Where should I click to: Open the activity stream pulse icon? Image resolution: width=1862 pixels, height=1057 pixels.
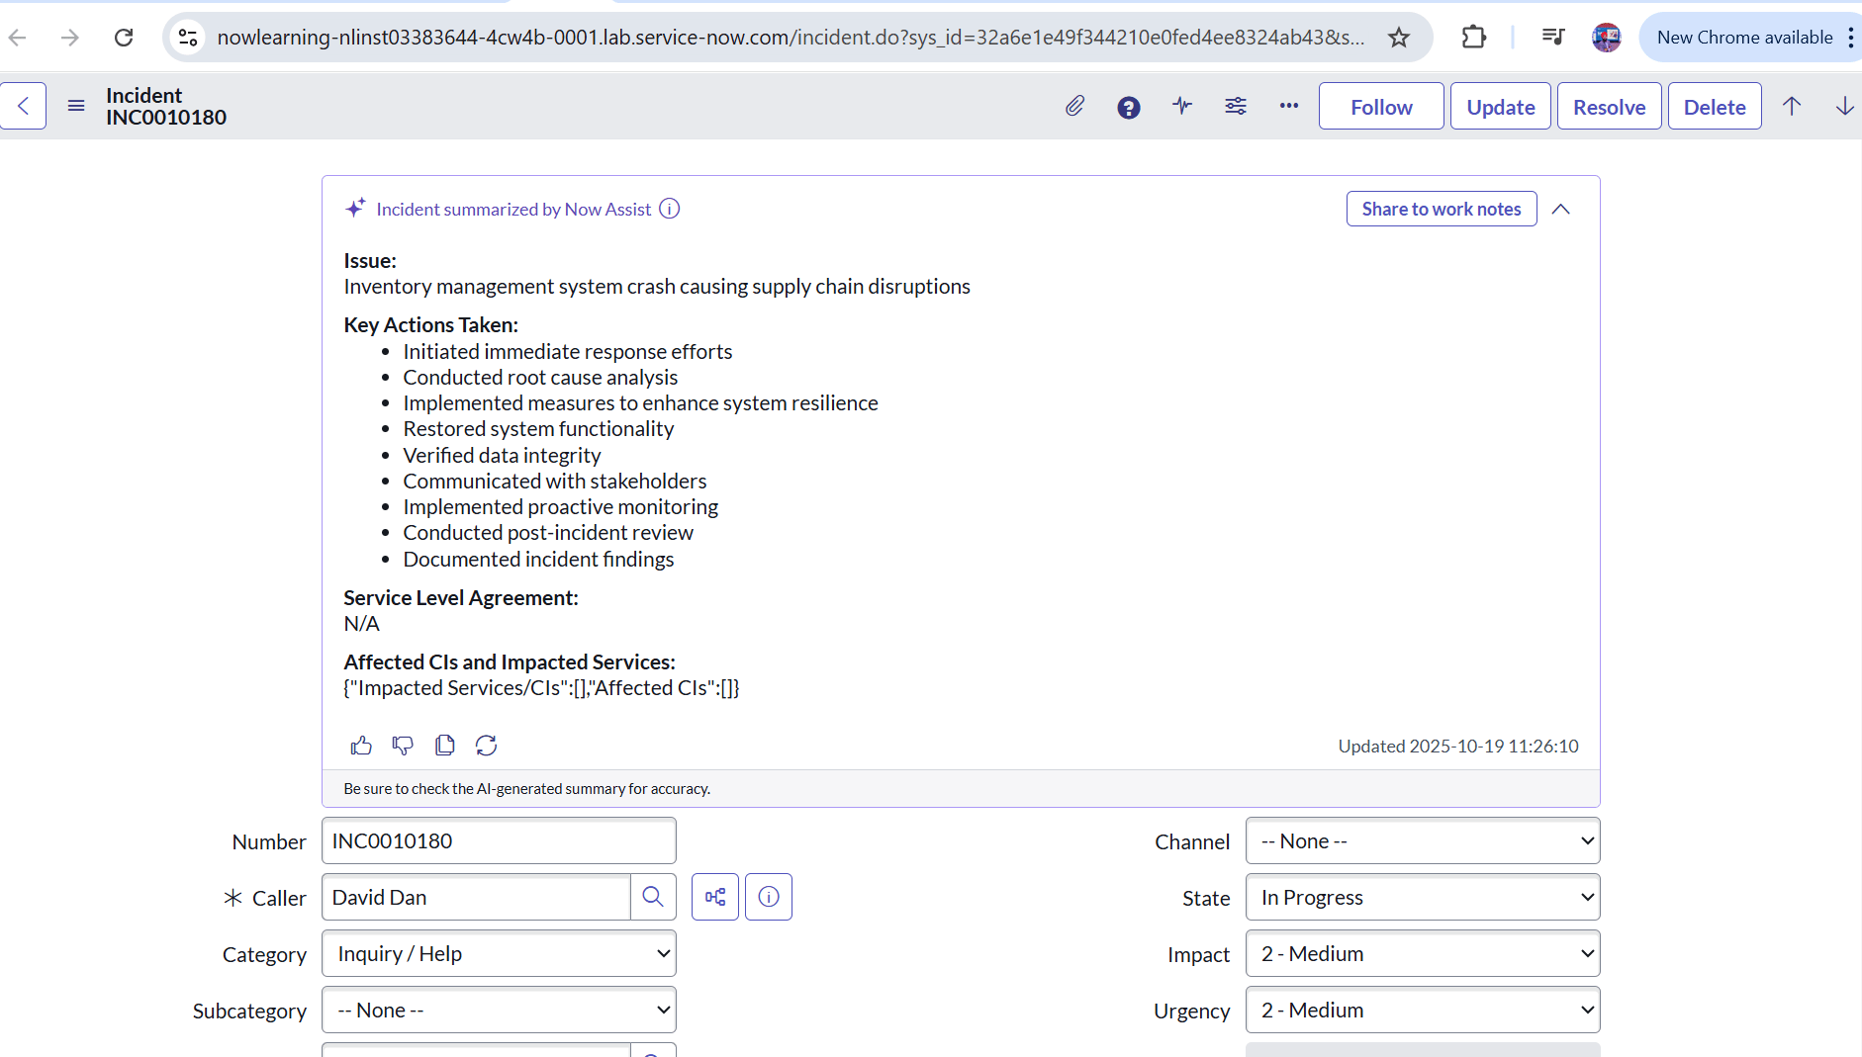(1182, 106)
